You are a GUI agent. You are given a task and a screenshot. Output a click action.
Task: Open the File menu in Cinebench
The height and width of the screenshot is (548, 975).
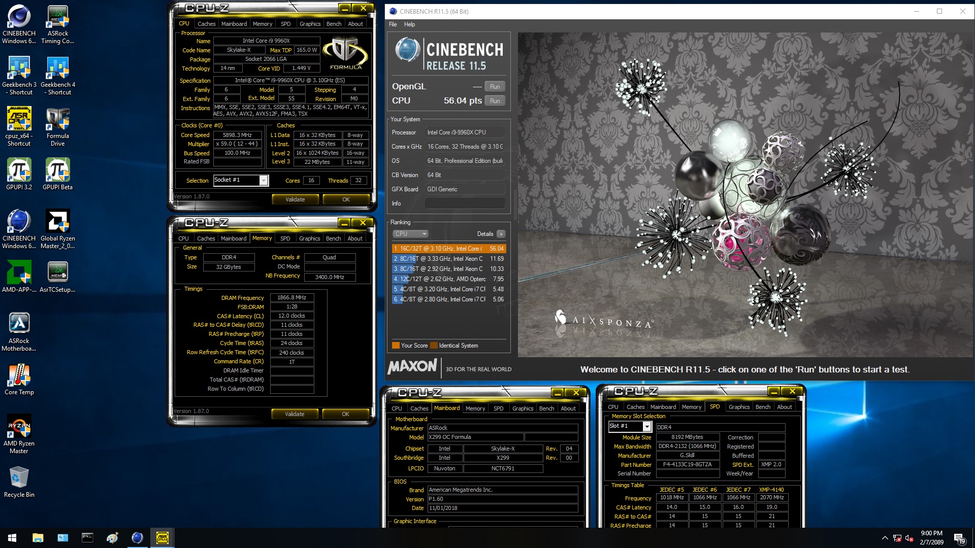393,24
